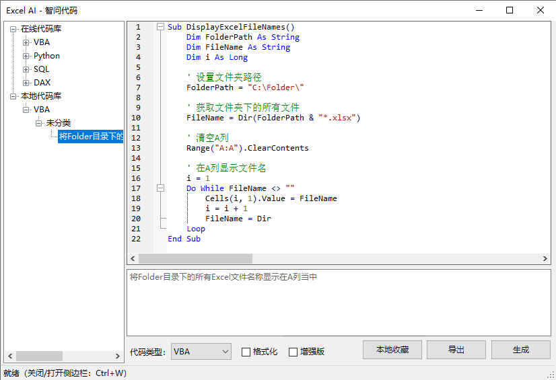556x380 pixels.
Task: Click line number 11 in the gutter
Action: (136, 128)
